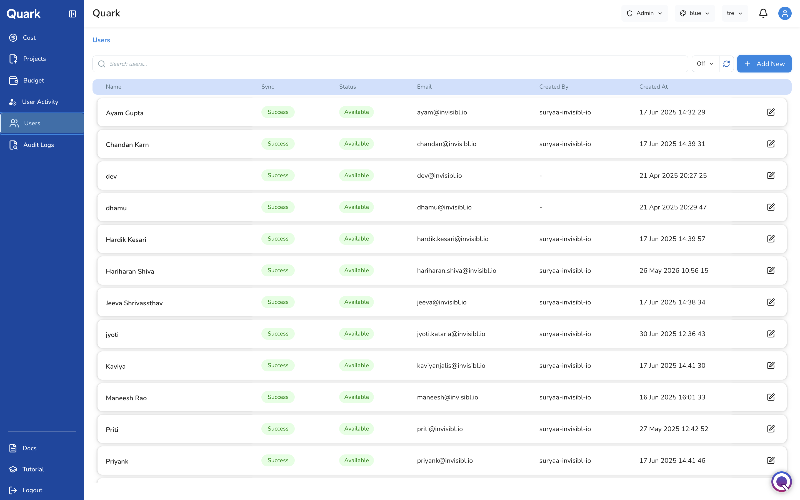Edit Priti's user record

coord(771,429)
